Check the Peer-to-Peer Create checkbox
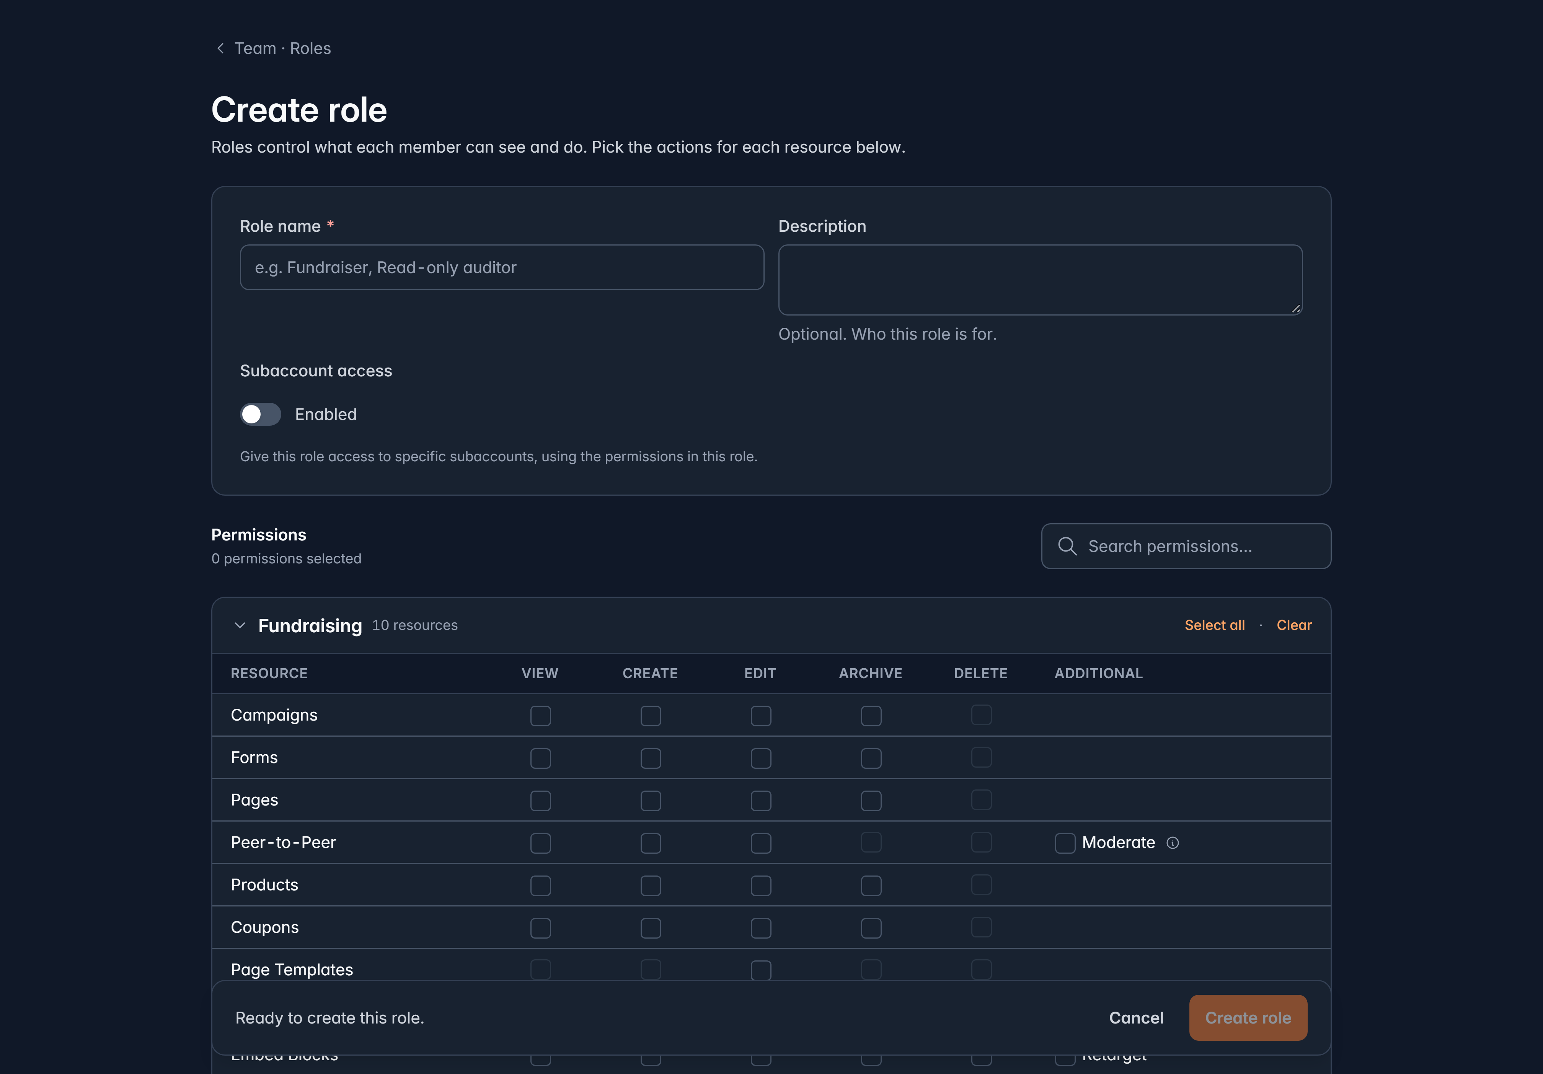Image resolution: width=1543 pixels, height=1074 pixels. point(651,843)
